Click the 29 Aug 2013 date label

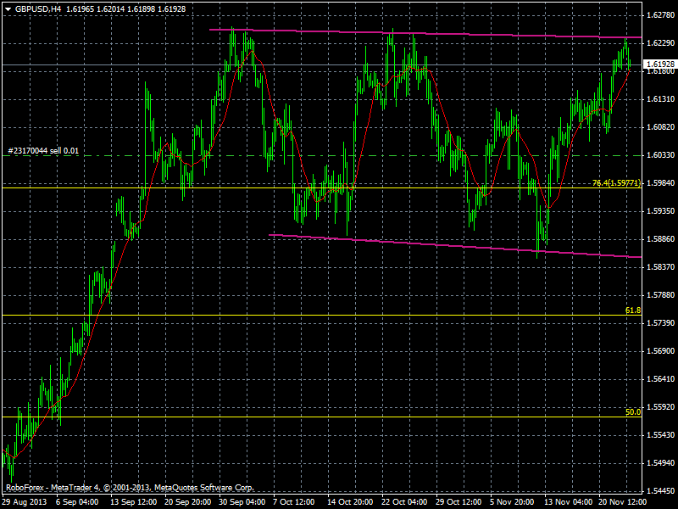click(x=25, y=502)
